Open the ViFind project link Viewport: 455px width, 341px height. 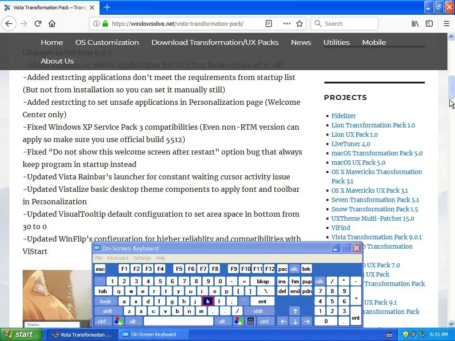(341, 228)
